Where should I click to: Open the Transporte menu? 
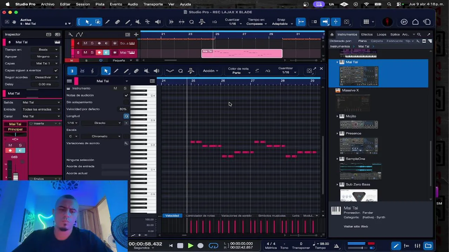point(153,4)
